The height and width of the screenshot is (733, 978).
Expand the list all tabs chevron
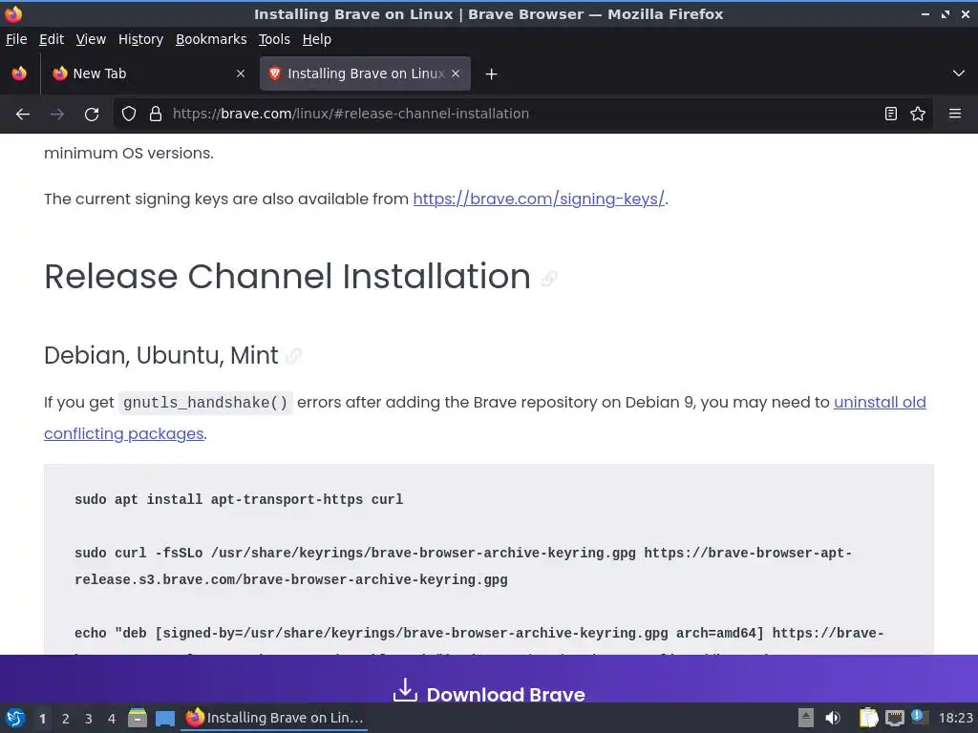click(959, 73)
